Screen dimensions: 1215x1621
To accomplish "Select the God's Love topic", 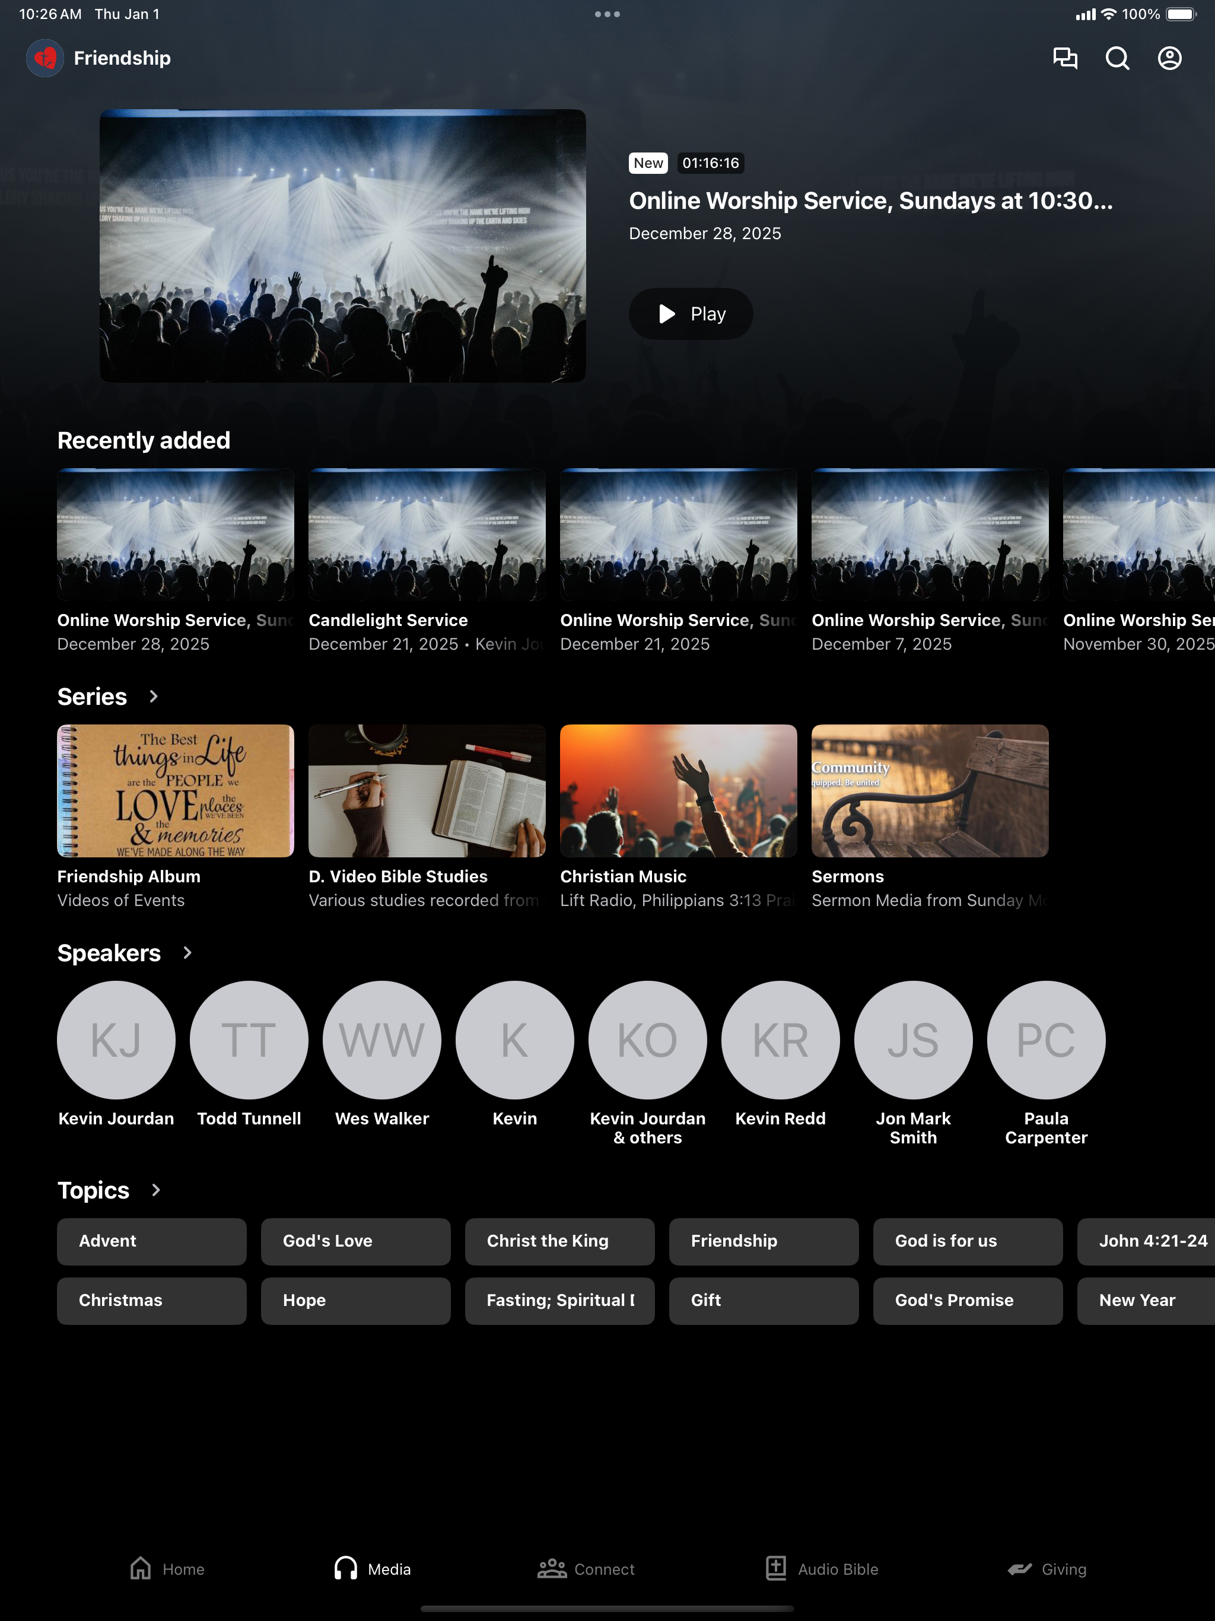I will pyautogui.click(x=355, y=1241).
